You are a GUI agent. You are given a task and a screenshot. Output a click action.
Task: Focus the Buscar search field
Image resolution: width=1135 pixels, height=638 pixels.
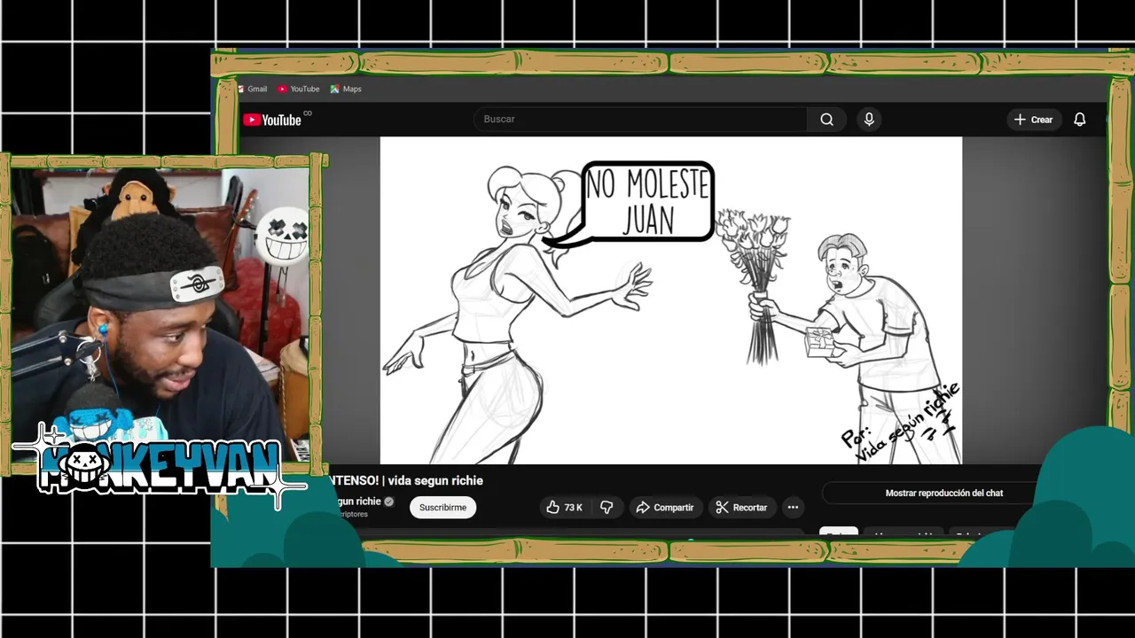640,120
